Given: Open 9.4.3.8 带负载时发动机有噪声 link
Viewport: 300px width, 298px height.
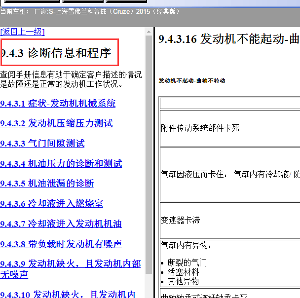Looking at the screenshot, I should 61,244.
